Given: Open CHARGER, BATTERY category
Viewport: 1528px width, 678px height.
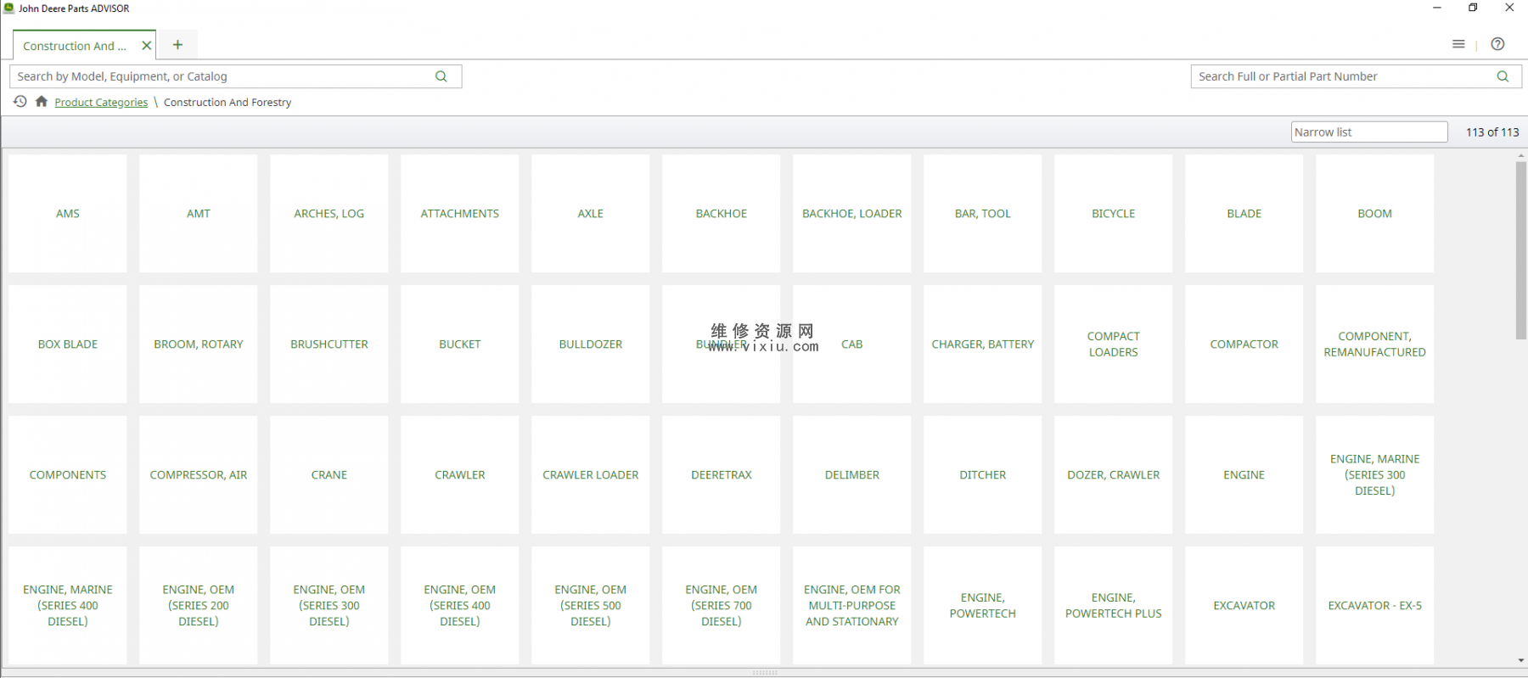Looking at the screenshot, I should 983,345.
